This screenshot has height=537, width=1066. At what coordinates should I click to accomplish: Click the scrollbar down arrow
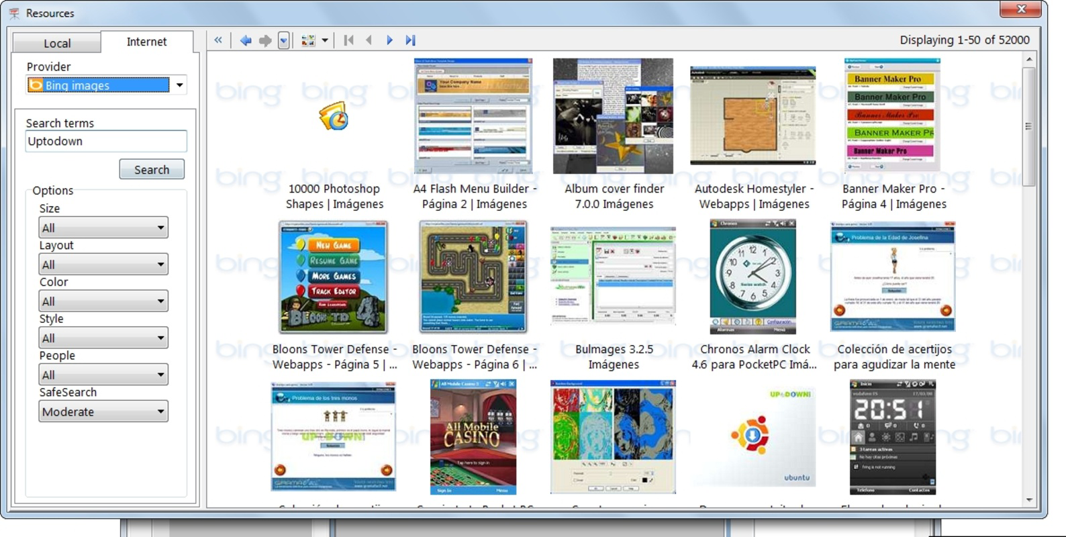pyautogui.click(x=1028, y=501)
